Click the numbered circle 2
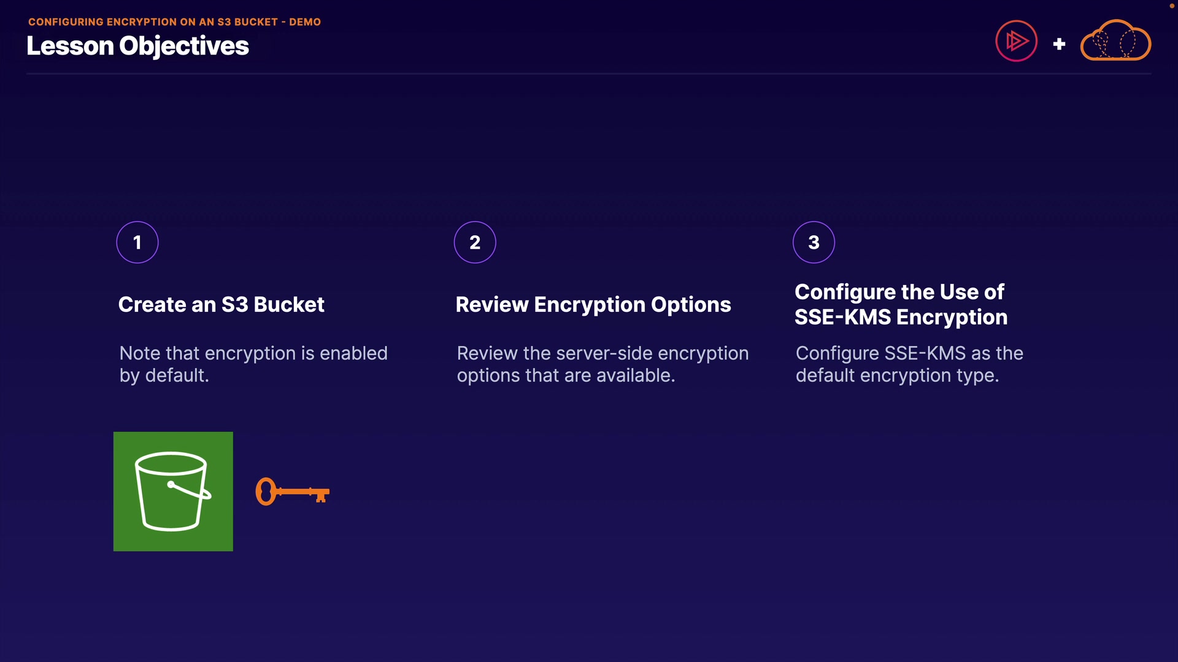Screen dimensions: 1178x662 tap(475, 242)
